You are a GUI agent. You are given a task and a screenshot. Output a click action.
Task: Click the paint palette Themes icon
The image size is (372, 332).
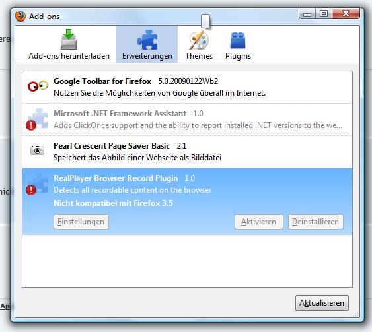[199, 40]
